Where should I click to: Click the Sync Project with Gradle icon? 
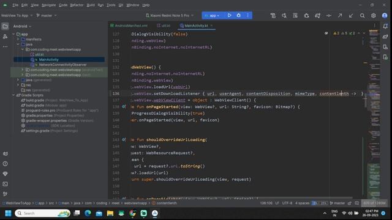(317, 16)
